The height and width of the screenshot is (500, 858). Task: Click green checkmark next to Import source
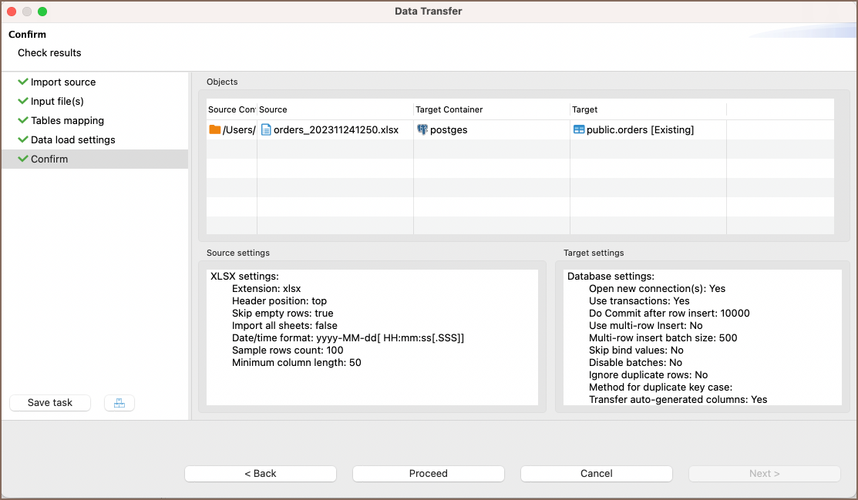coord(23,82)
